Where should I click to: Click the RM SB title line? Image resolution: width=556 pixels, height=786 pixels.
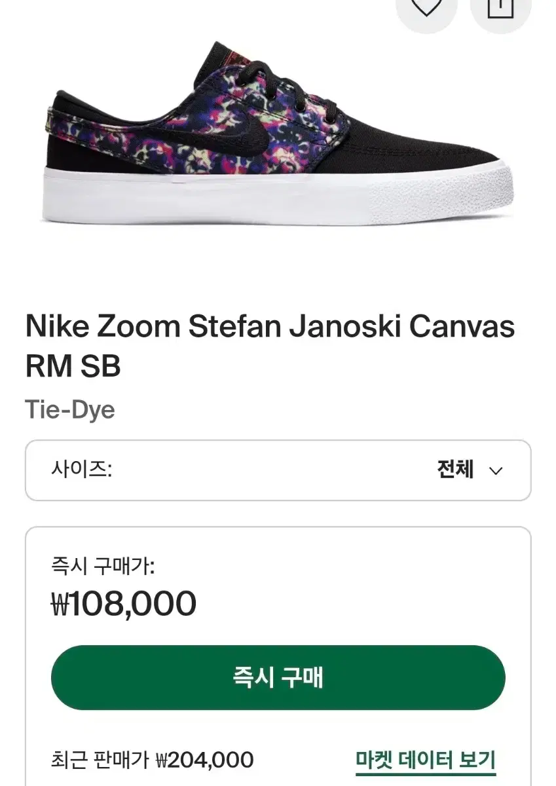click(x=73, y=367)
